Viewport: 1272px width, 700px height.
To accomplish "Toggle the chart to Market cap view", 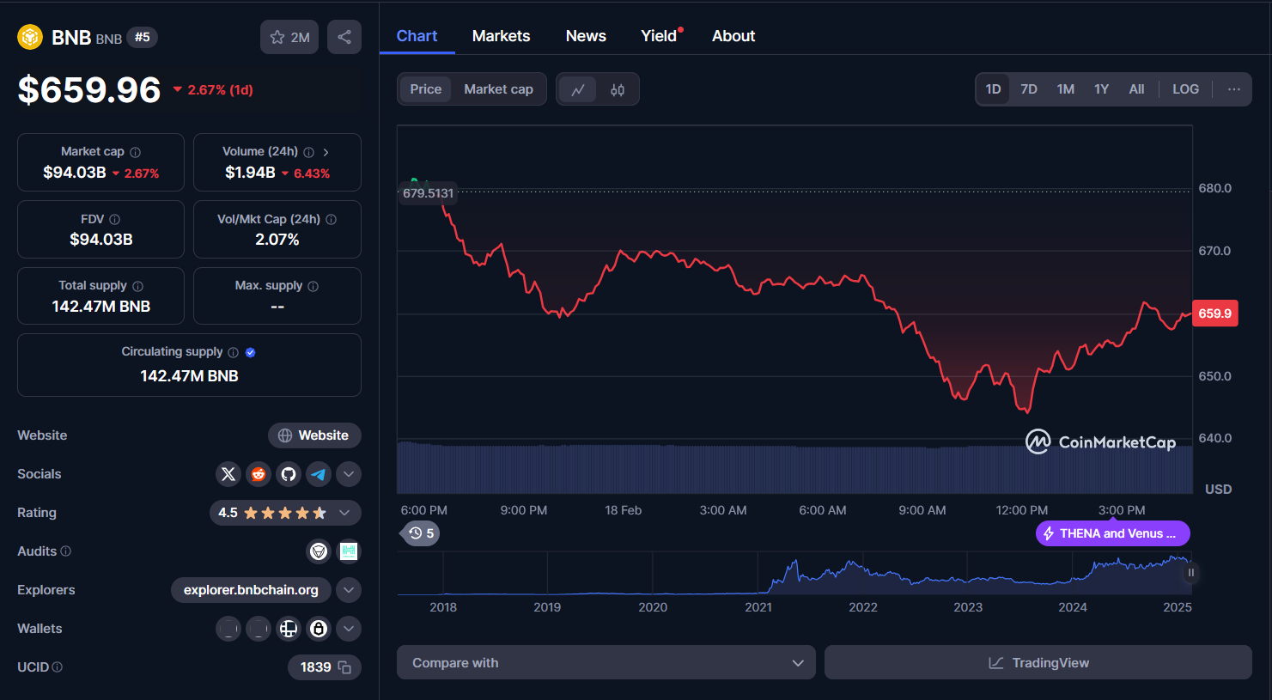I will [498, 88].
